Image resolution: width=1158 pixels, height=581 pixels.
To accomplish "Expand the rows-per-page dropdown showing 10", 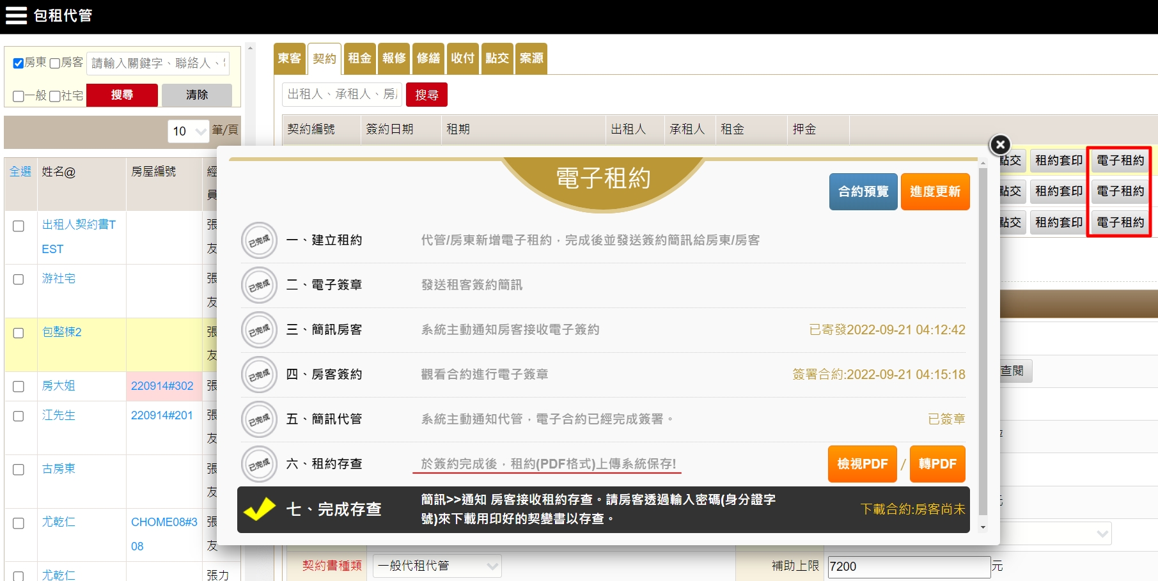I will [x=189, y=131].
